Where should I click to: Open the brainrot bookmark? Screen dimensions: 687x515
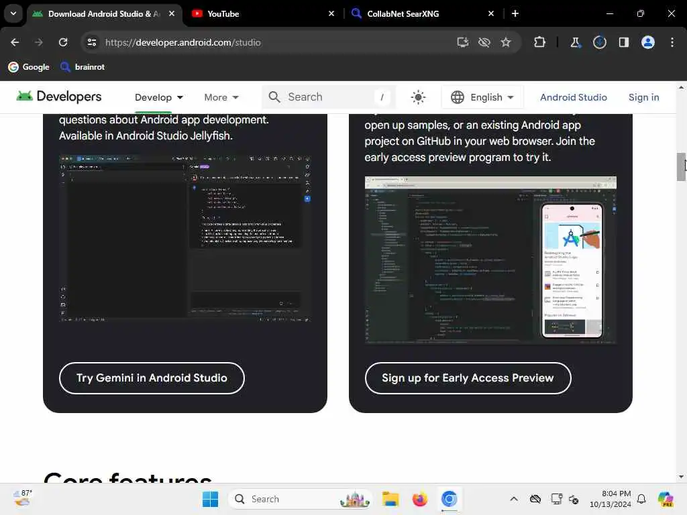coord(83,67)
